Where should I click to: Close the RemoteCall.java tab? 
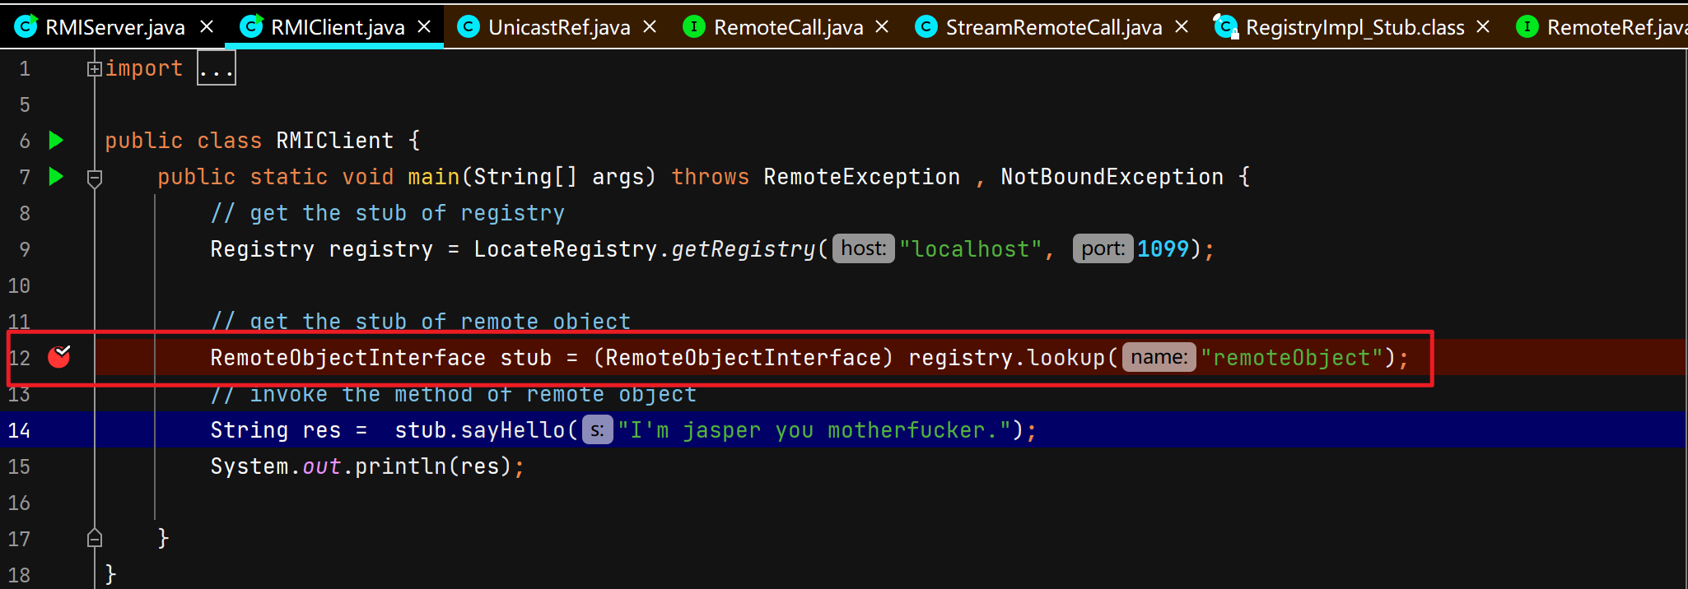tap(882, 27)
